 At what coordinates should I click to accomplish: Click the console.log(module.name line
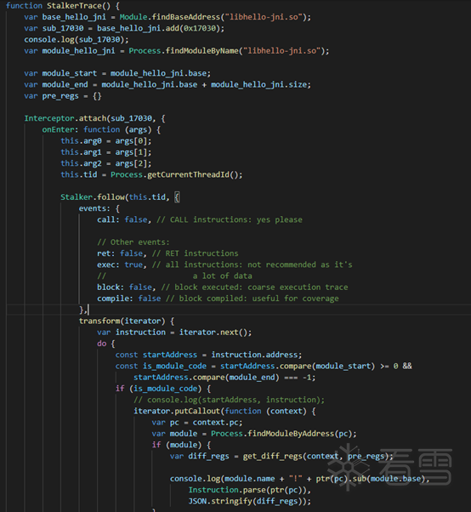coord(299,479)
